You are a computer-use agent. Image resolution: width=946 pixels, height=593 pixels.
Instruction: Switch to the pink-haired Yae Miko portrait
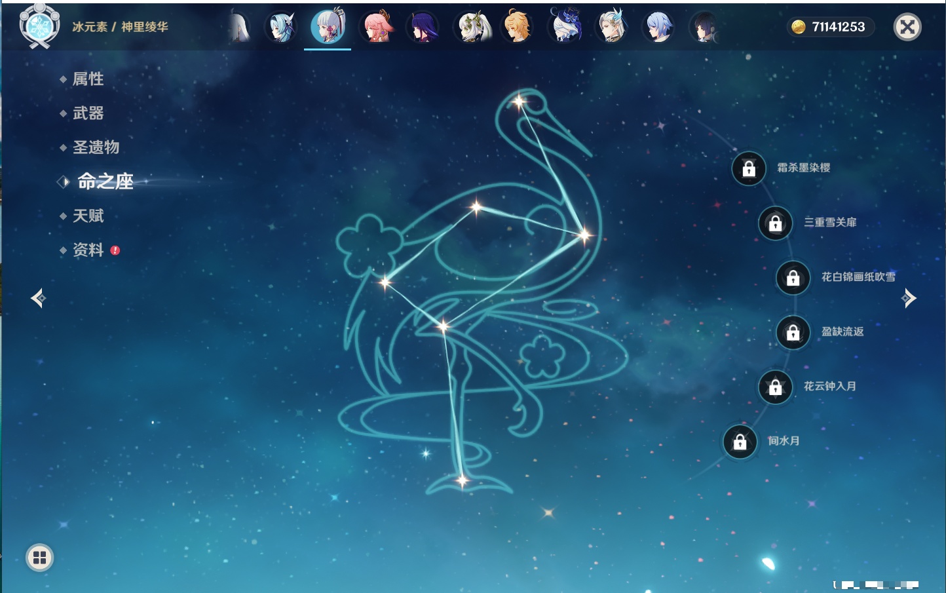pos(377,27)
